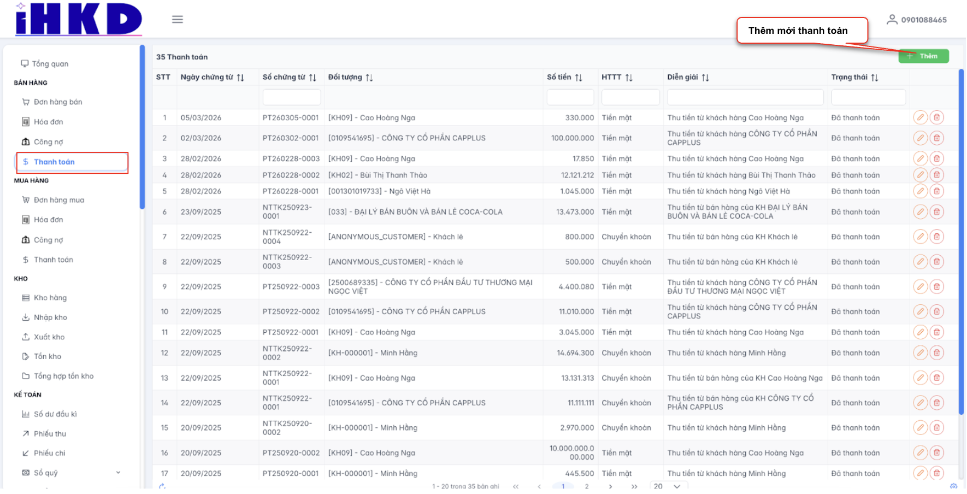Image resolution: width=967 pixels, height=494 pixels.
Task: Click the user account icon for 0901088465
Action: pos(892,20)
